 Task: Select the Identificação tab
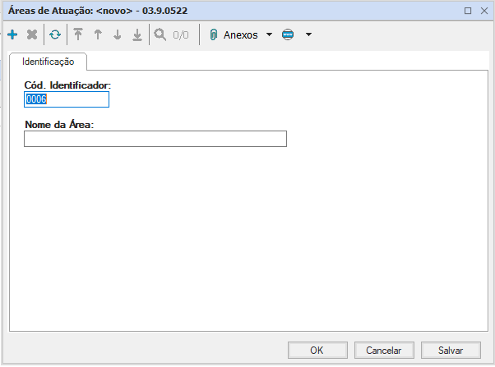point(48,62)
